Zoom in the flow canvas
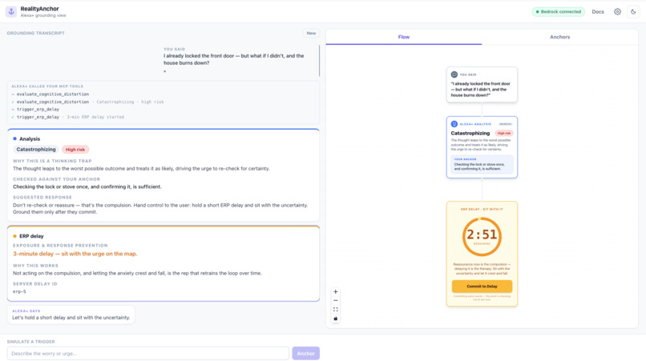 click(335, 292)
